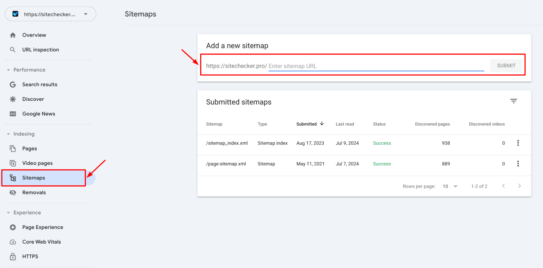543x268 pixels.
Task: Focus the Enter sitemap URL field
Action: point(376,66)
